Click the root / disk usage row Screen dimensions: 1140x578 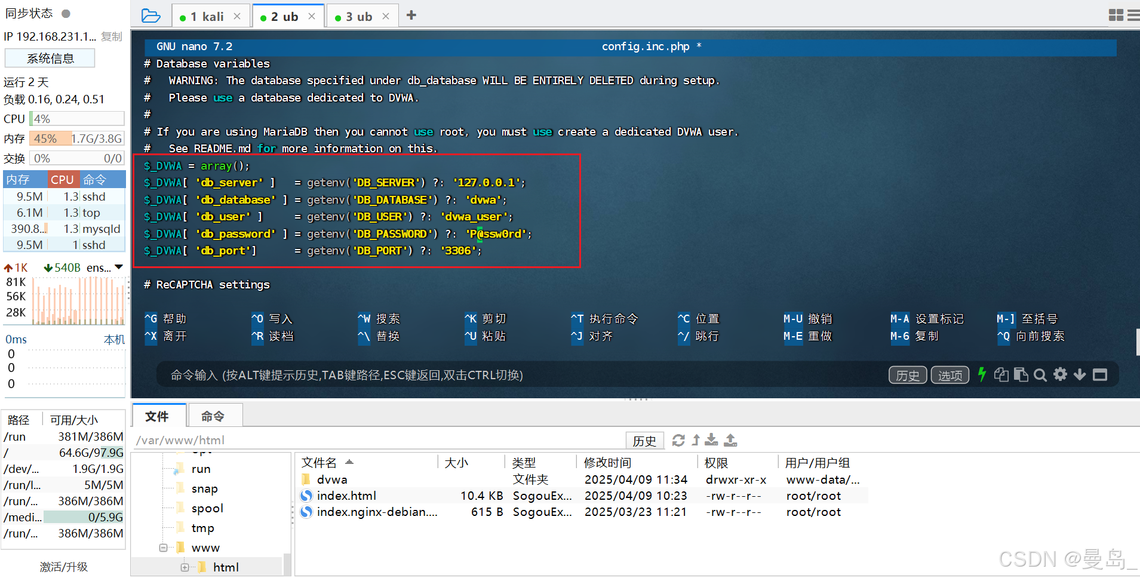click(x=63, y=453)
